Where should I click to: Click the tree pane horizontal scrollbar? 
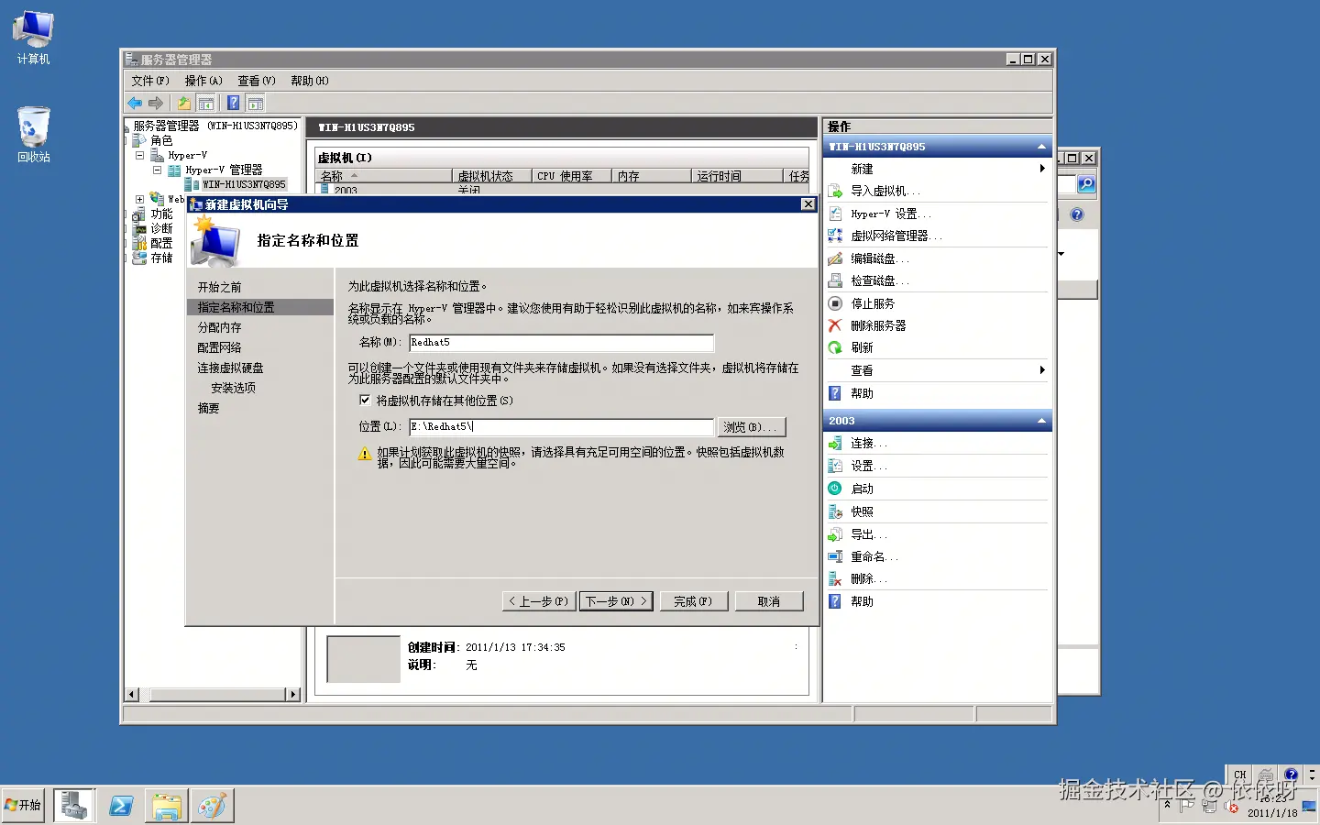pos(213,695)
